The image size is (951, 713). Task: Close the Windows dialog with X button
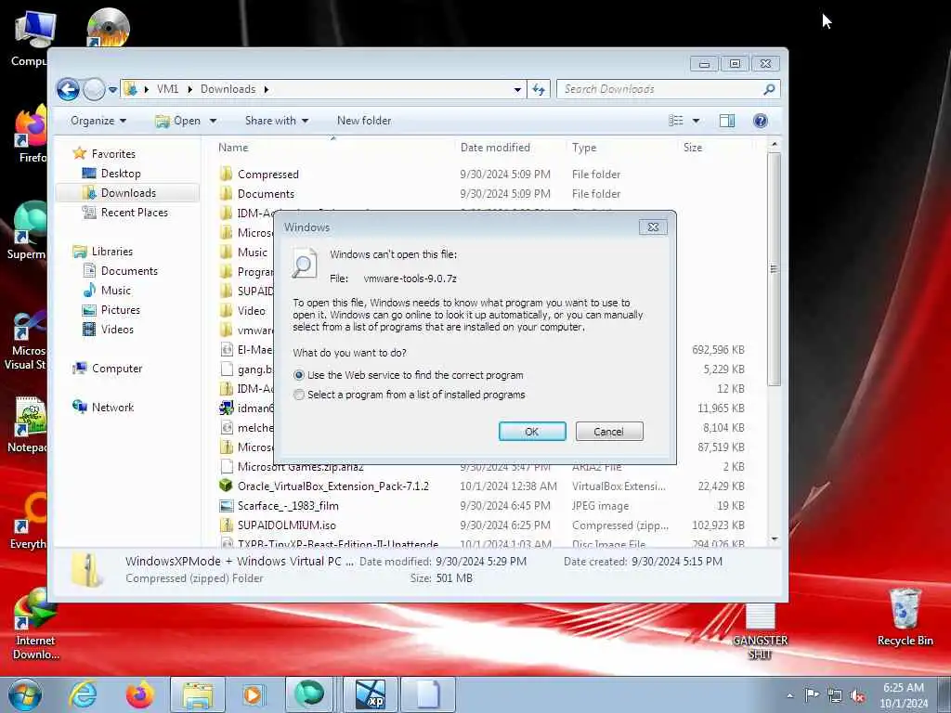tap(653, 227)
